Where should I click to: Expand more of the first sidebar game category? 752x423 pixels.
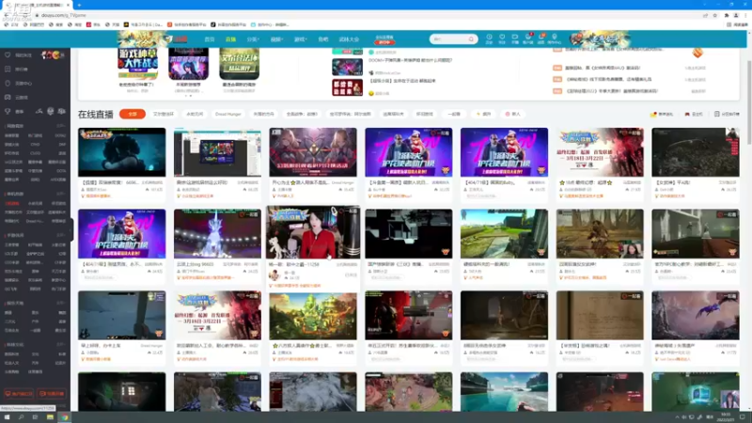tap(61, 126)
